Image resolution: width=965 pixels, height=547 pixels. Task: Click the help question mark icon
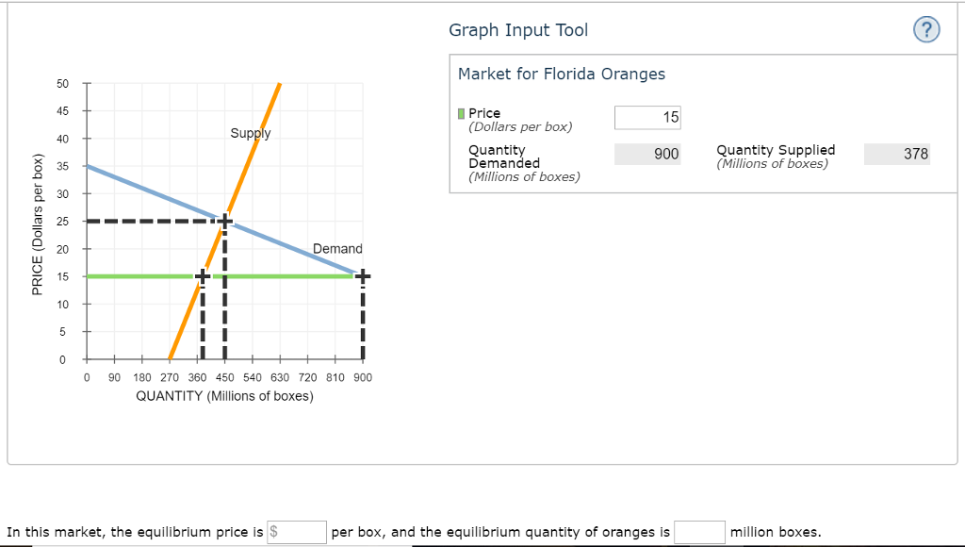[x=925, y=29]
